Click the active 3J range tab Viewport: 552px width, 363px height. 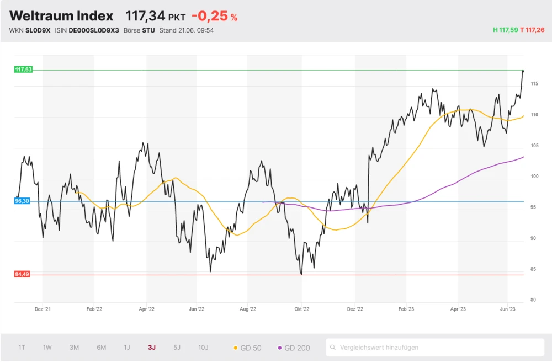click(152, 348)
